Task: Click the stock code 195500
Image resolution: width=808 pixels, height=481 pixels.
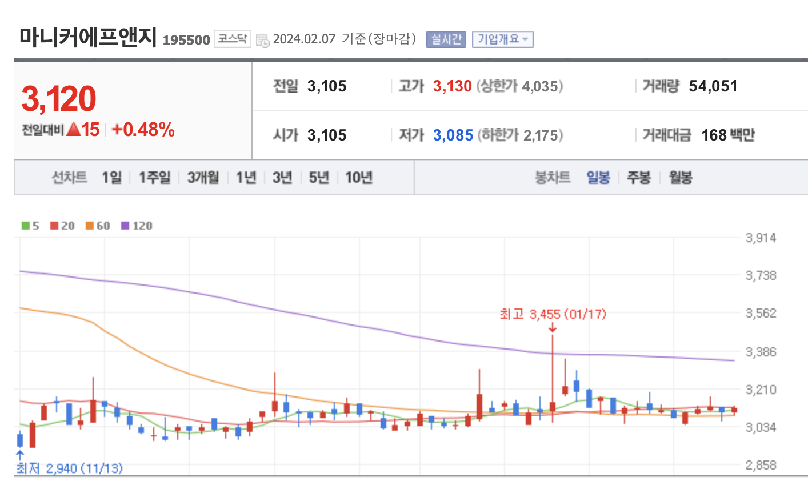Action: click(x=186, y=40)
